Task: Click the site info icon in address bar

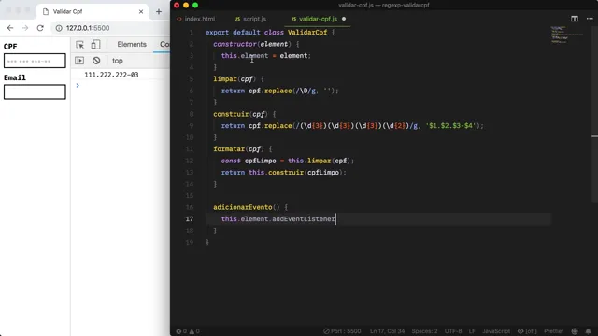Action: tap(59, 28)
